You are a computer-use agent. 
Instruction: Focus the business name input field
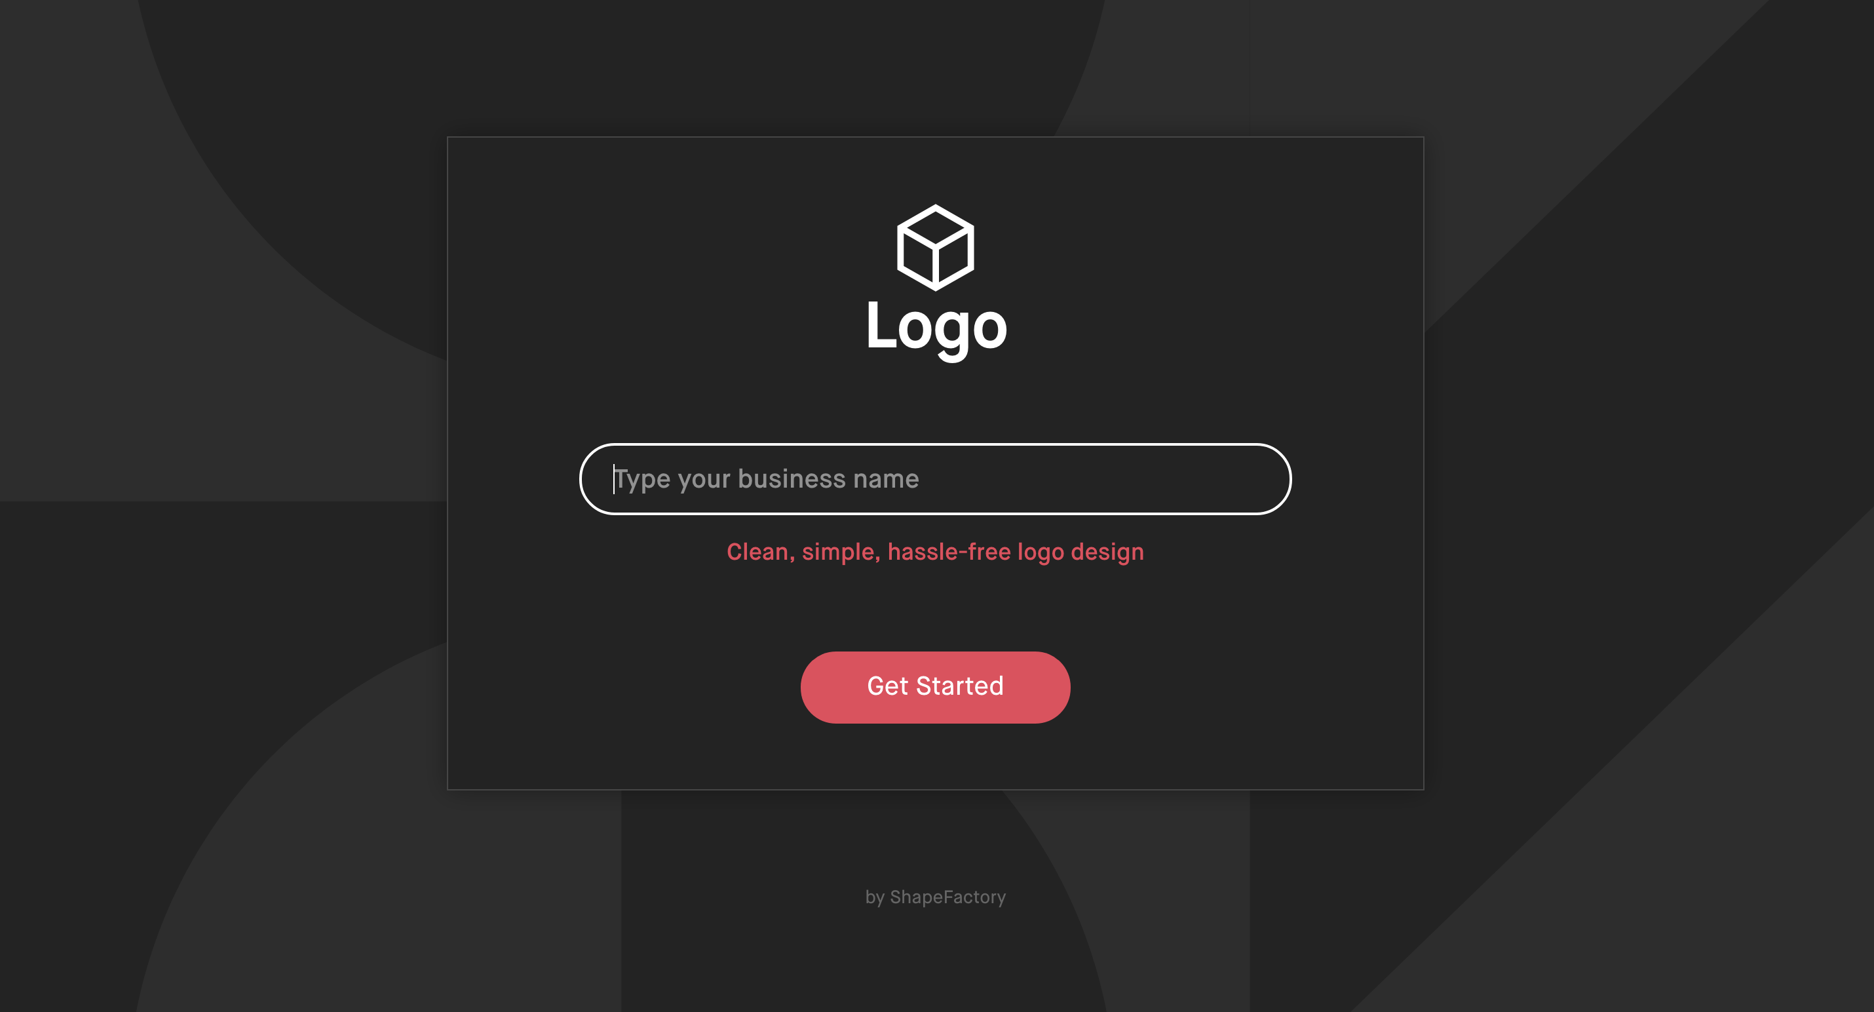coord(936,478)
